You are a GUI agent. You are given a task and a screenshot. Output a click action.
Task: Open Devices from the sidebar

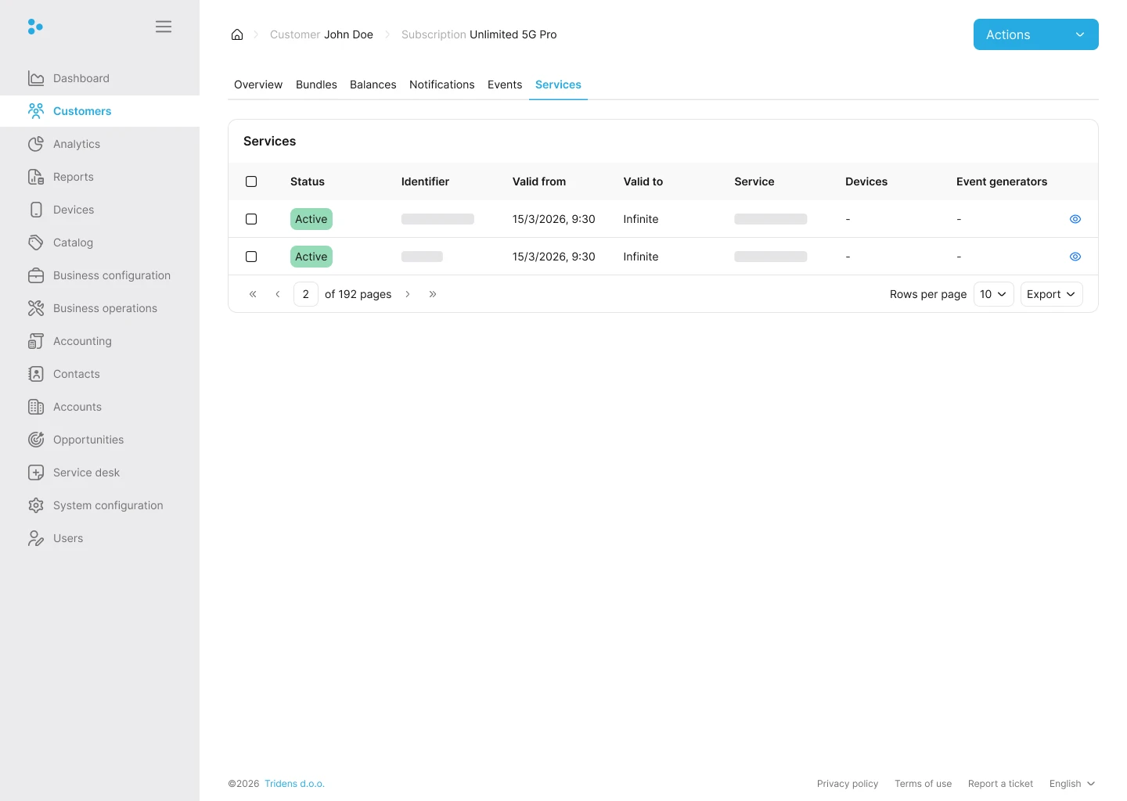click(x=73, y=210)
